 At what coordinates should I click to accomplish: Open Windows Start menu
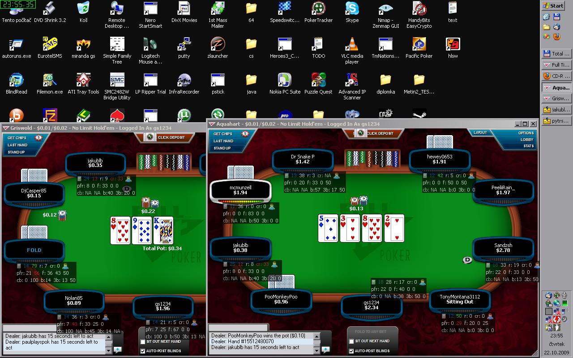[x=553, y=5]
